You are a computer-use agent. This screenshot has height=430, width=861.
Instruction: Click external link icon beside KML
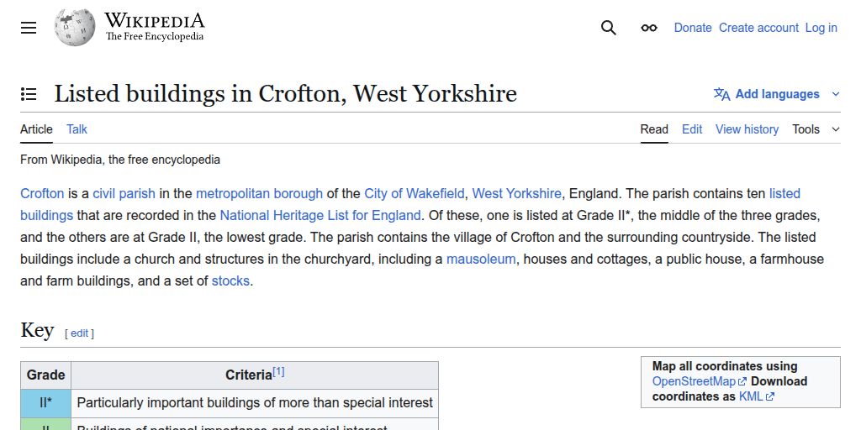coord(770,397)
